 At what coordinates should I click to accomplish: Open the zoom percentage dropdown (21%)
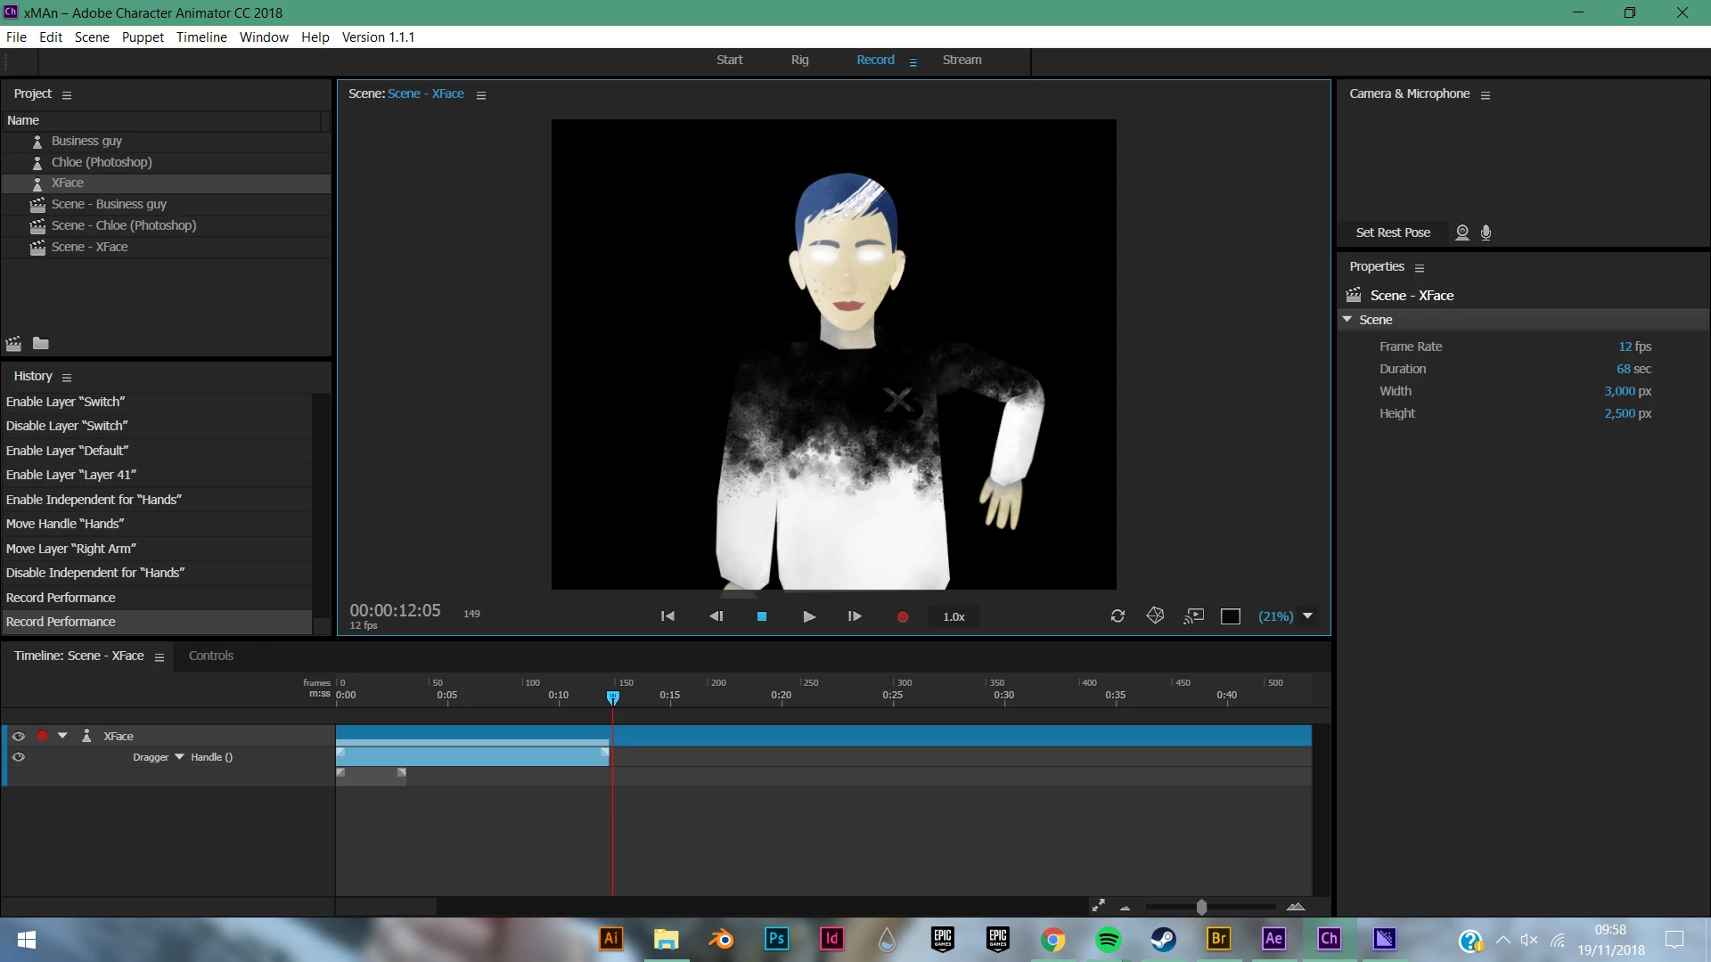[x=1307, y=616]
